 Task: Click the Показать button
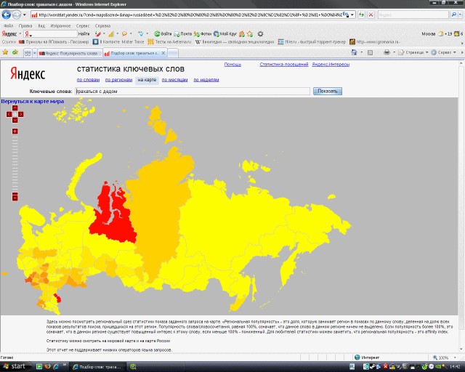tap(328, 91)
